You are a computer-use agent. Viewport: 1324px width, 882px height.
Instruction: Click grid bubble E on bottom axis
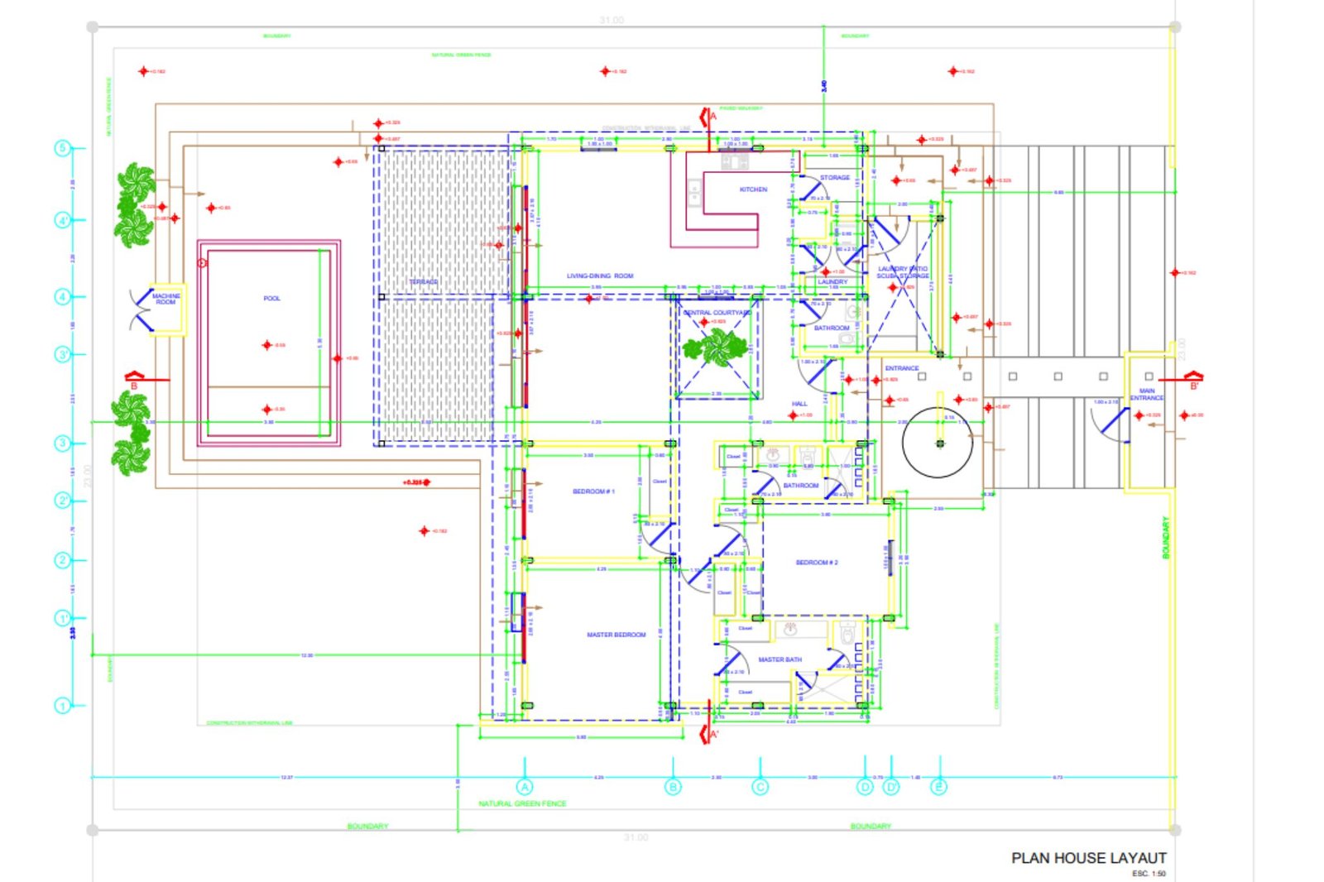[938, 787]
